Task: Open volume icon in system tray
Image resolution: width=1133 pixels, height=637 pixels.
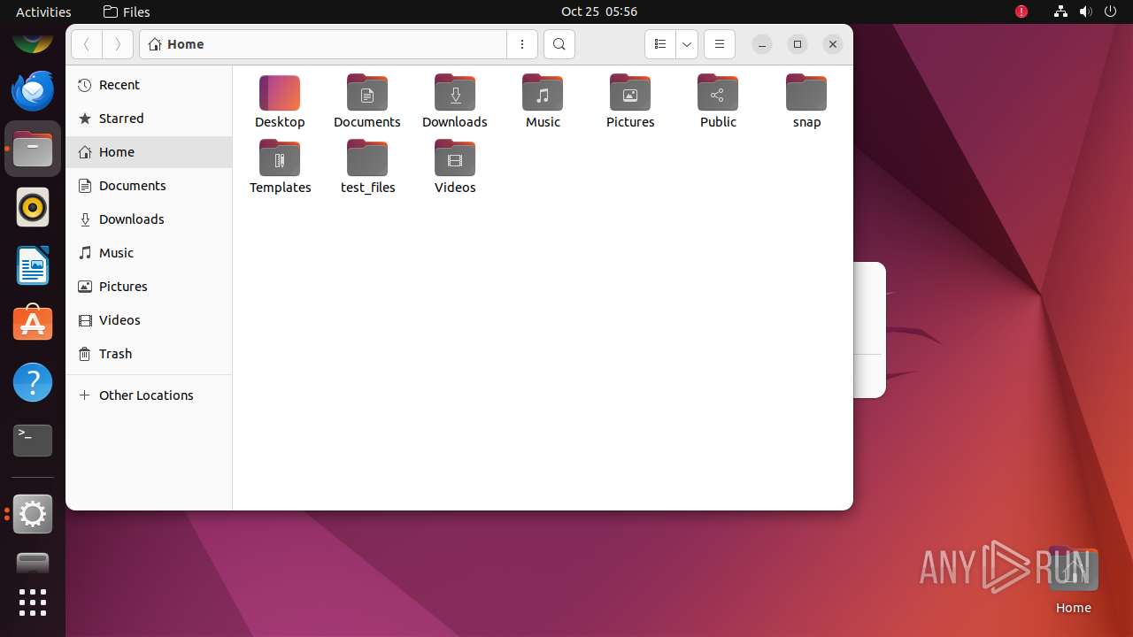Action: click(x=1086, y=12)
